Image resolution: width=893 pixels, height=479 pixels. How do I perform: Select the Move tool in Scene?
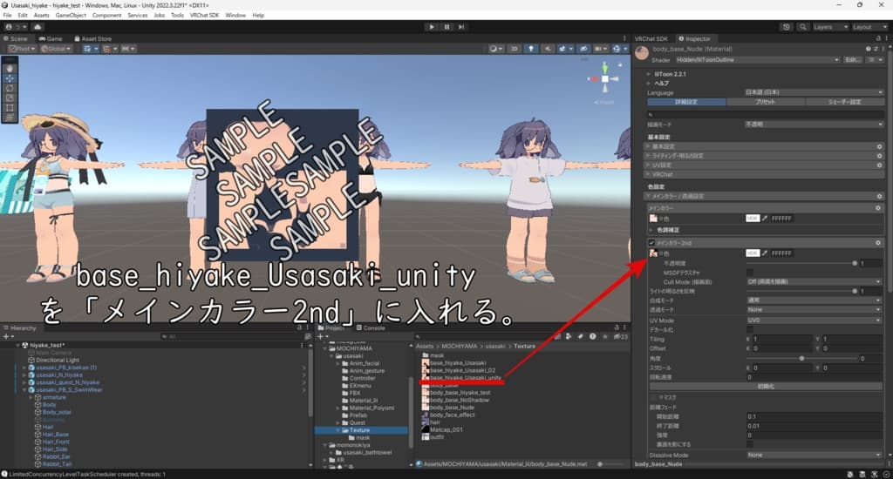pyautogui.click(x=10, y=78)
